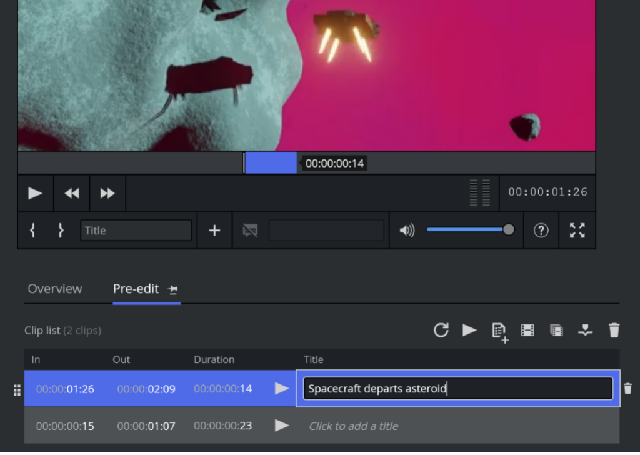Click the fast forward button
Viewport: 640px width, 455px height.
(x=107, y=194)
